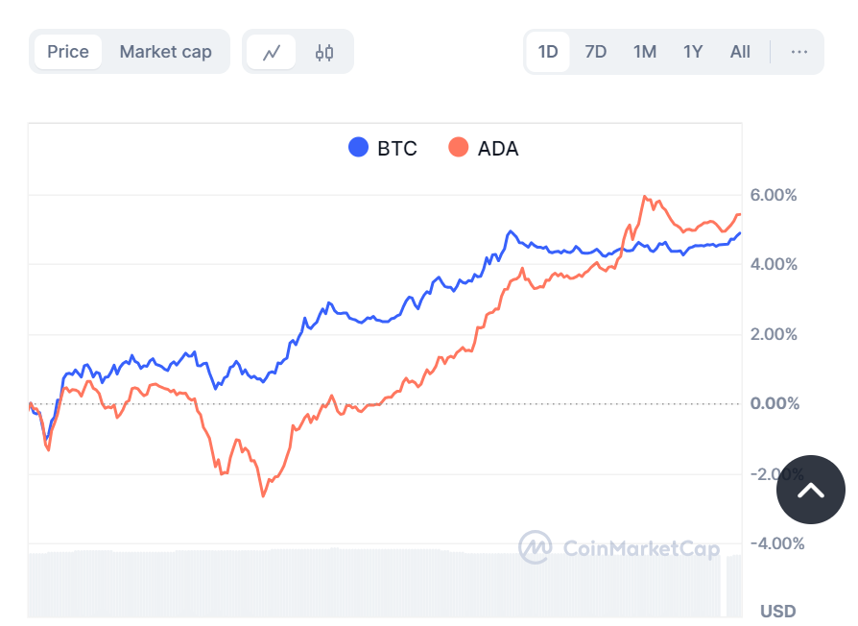Screen dimensions: 858x626
Task: Select the Market cap tab
Action: 165,52
